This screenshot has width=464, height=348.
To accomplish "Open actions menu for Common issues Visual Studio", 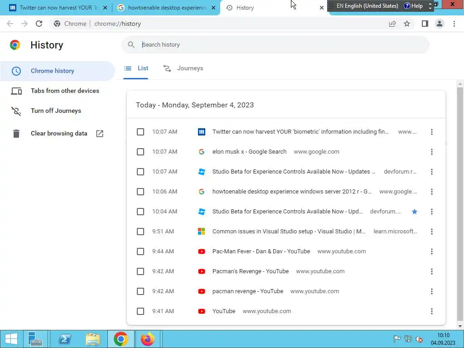I will pos(432,232).
